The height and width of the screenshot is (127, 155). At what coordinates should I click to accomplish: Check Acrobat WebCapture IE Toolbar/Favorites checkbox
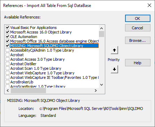(x=7, y=77)
